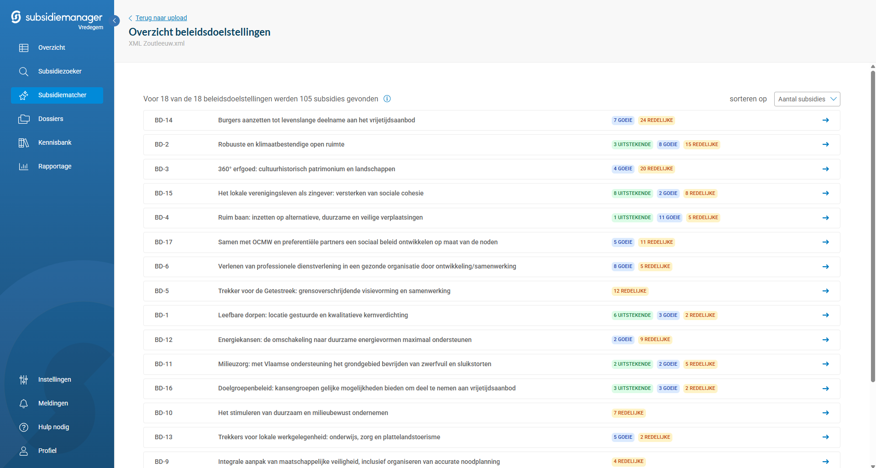Click the Instellingen sliders icon
This screenshot has width=876, height=468.
(24, 379)
